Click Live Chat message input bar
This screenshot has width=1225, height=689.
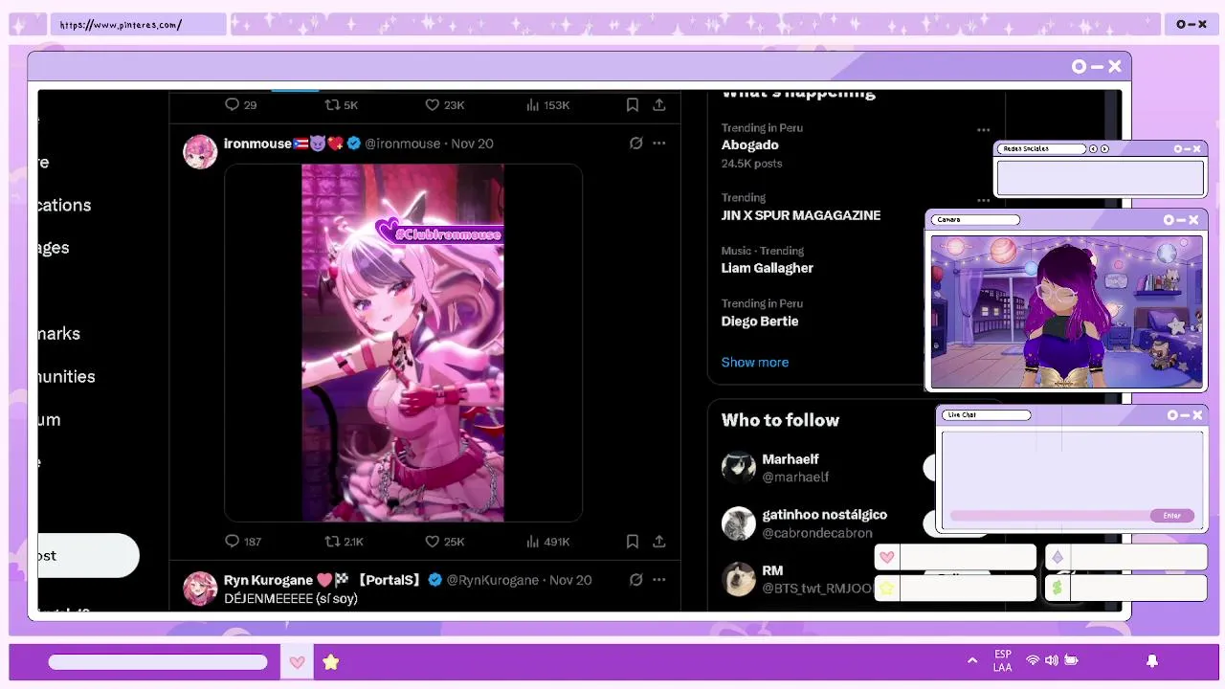[1050, 515]
